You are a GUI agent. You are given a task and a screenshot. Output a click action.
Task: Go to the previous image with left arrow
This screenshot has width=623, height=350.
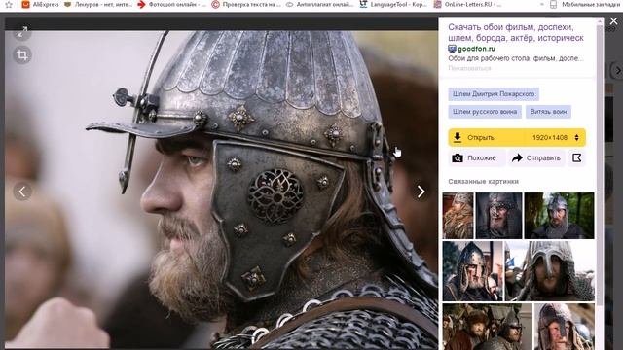22,192
